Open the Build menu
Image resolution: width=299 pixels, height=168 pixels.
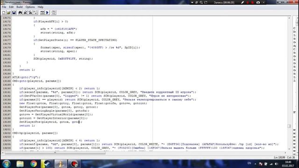[20, 7]
